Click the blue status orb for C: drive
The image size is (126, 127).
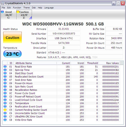[x=3, y=12]
